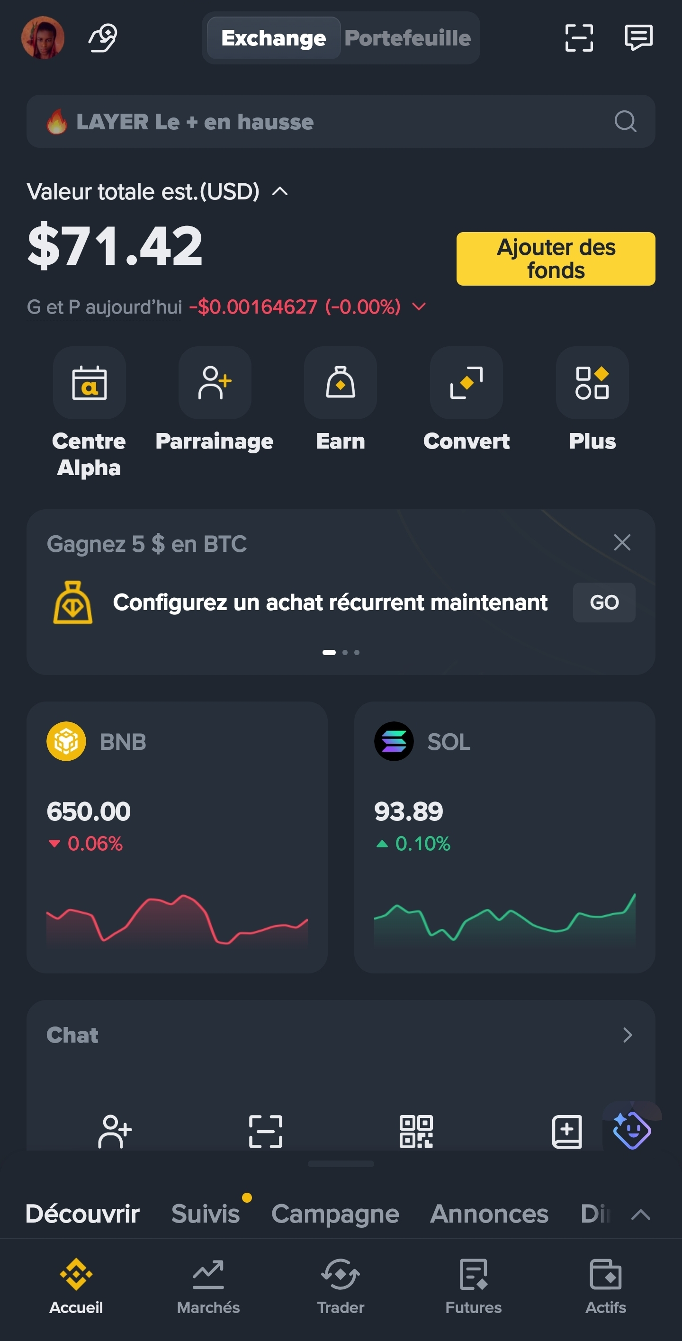682x1341 pixels.
Task: Expand the Chat section arrow
Action: pyautogui.click(x=628, y=1035)
